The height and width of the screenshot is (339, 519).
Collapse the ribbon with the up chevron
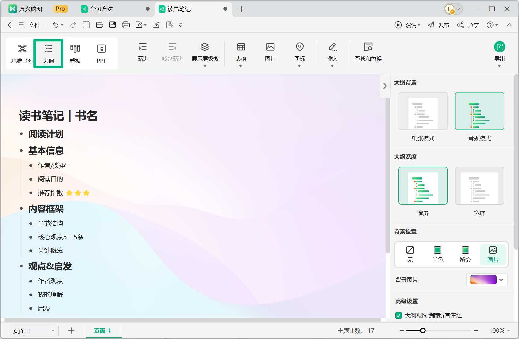[509, 25]
